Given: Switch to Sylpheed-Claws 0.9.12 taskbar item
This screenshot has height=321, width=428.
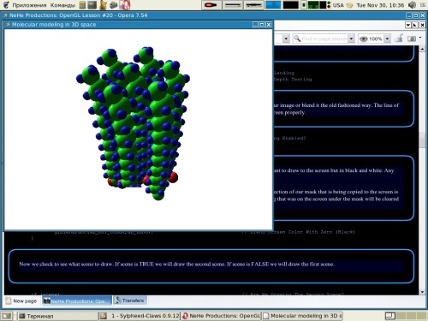Looking at the screenshot, I should click(140, 316).
